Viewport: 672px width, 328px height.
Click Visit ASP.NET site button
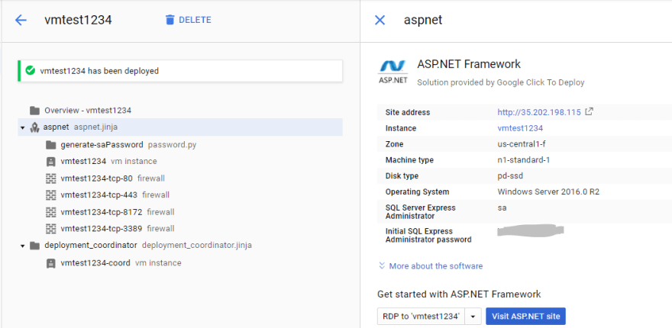click(x=526, y=317)
